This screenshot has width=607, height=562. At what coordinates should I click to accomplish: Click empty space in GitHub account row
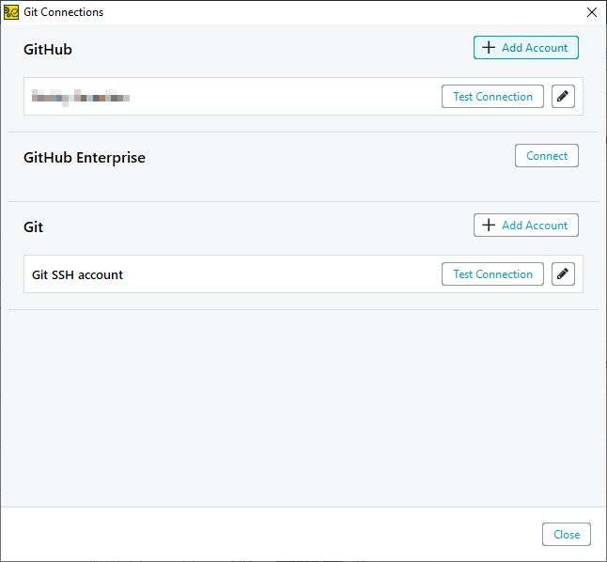pos(287,97)
